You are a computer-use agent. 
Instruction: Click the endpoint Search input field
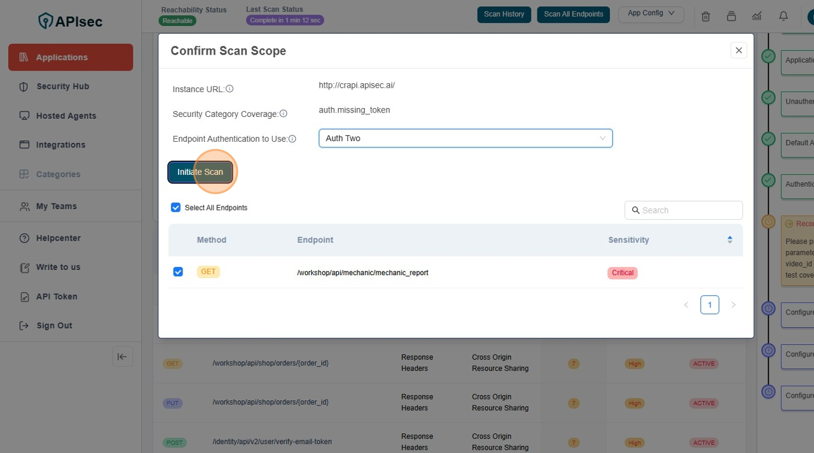pos(684,210)
